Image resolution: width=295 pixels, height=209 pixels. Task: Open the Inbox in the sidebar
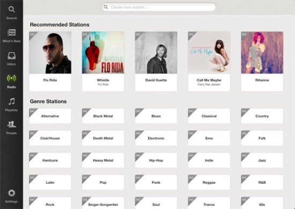click(x=11, y=58)
